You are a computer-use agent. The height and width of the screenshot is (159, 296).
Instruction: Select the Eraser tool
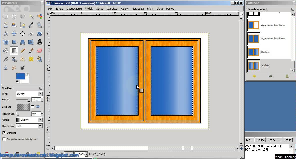point(40,51)
